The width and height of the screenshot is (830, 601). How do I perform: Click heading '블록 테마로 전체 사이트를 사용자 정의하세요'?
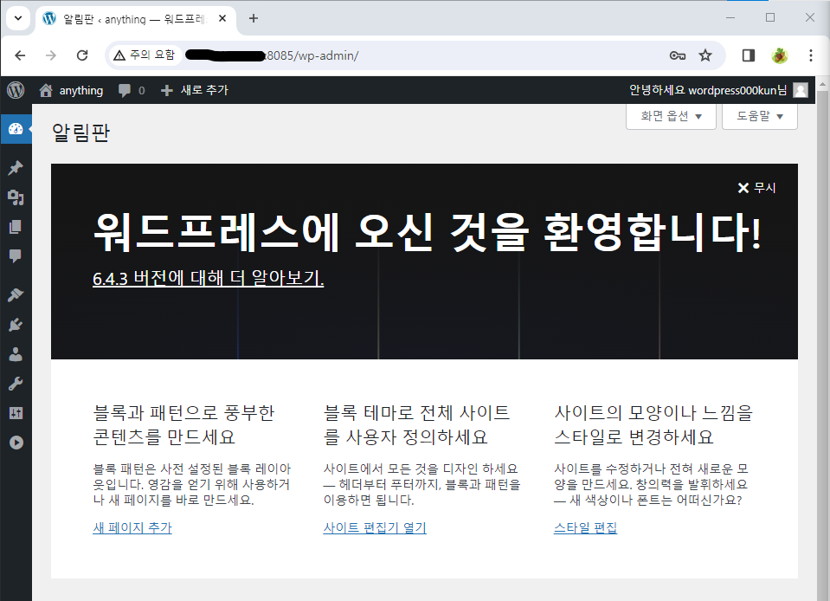416,424
